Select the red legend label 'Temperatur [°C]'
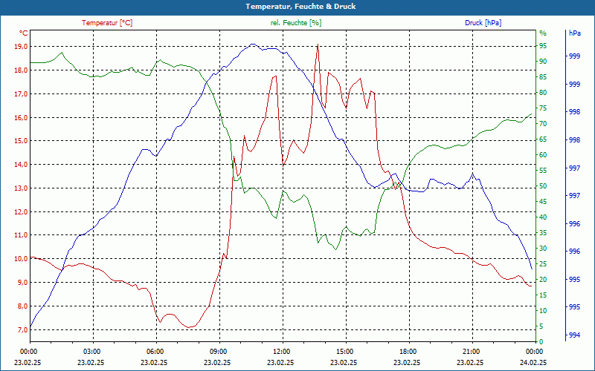Screen dimensions: 595x371 click(107, 23)
